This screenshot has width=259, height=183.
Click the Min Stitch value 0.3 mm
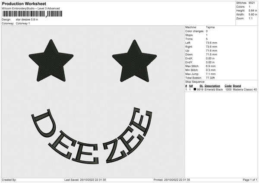pyautogui.click(x=211, y=70)
